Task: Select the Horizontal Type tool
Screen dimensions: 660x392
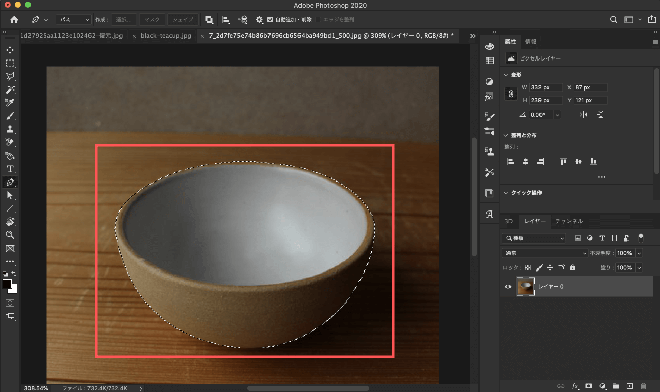Action: [x=10, y=169]
